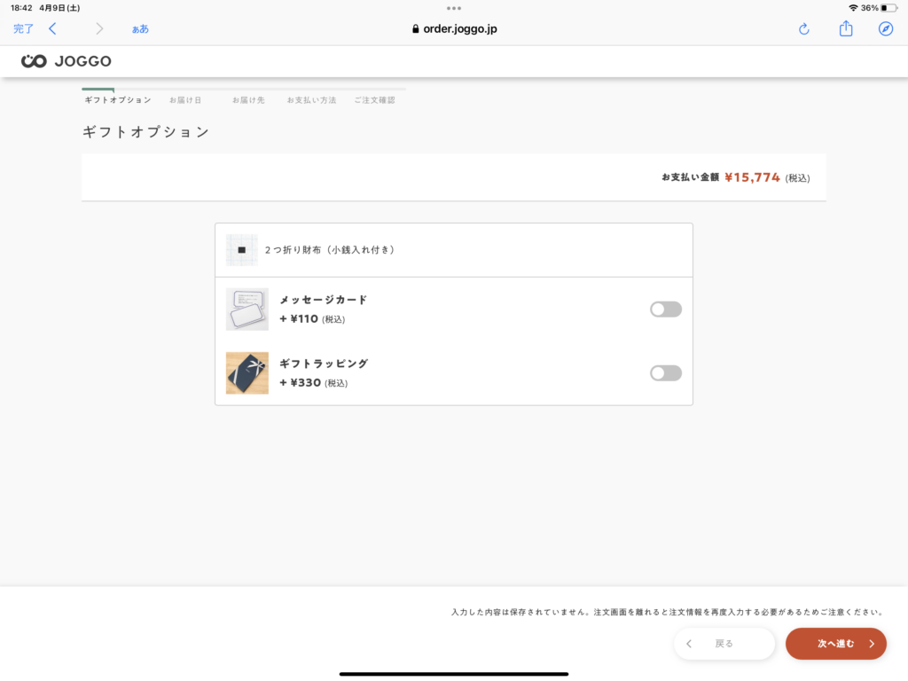Viewport: 908px width, 681px height.
Task: Tap the gift wrapping thumbnail image
Action: (247, 372)
